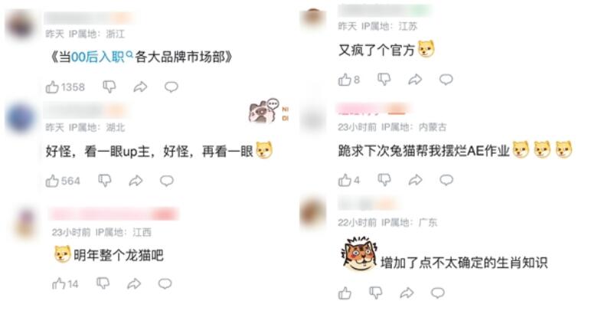The image size is (598, 311).
Task: Like the comment with 564 likes
Action: [52, 181]
